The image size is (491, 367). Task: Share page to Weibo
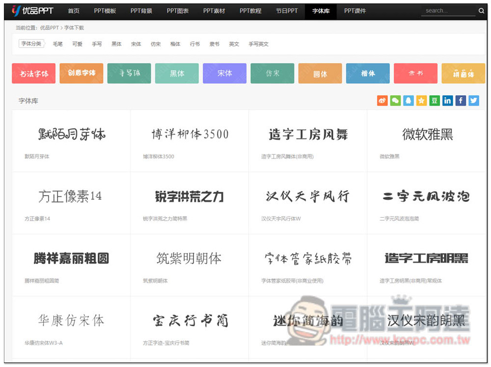click(x=382, y=101)
